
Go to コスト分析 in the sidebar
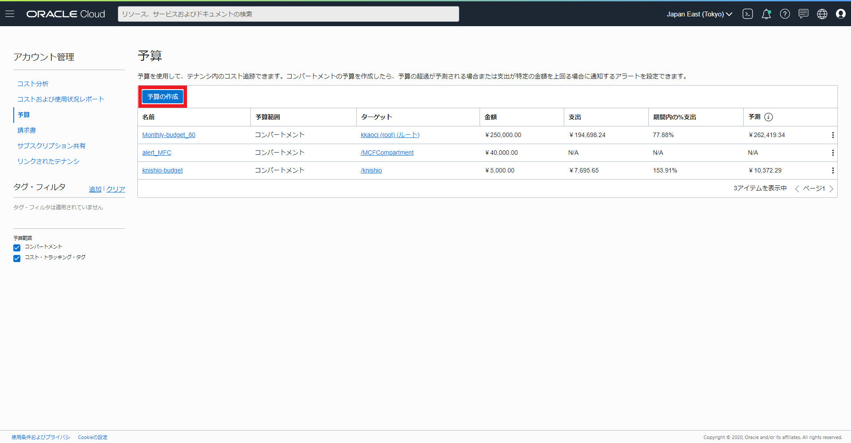[x=33, y=84]
